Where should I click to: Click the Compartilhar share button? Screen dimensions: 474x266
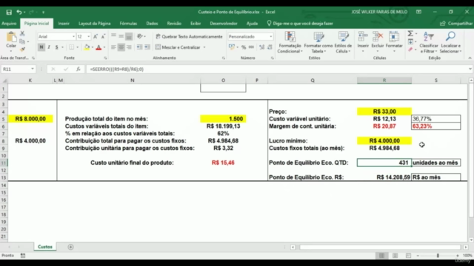(457, 24)
